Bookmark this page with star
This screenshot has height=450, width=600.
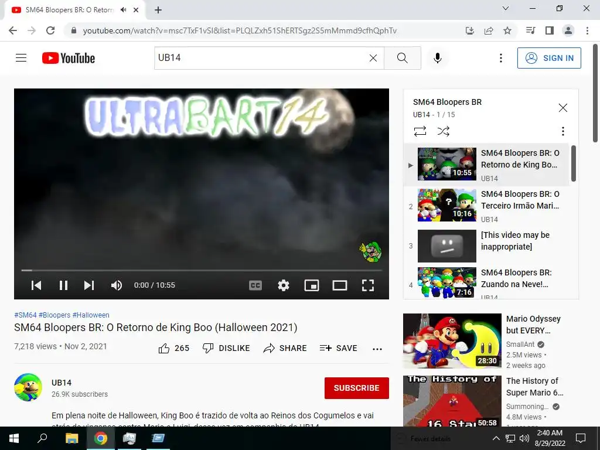tap(507, 30)
